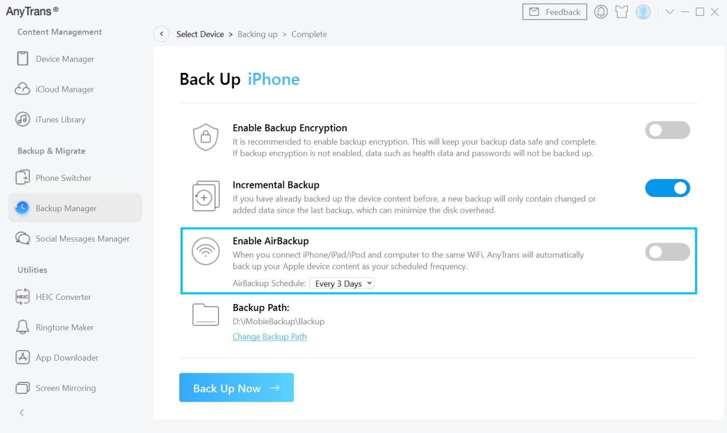
Task: Open the title bar dropdown arrow menu
Action: point(669,12)
